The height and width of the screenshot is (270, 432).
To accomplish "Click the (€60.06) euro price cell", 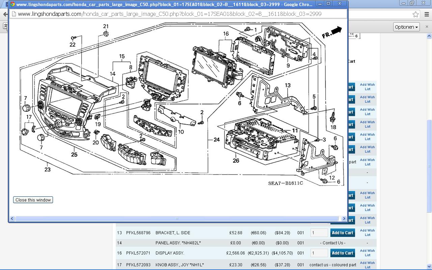I will click(258, 233).
